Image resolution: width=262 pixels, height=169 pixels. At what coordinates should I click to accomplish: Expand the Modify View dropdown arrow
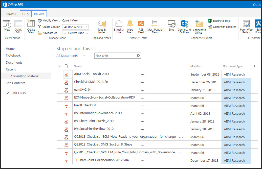60,21
